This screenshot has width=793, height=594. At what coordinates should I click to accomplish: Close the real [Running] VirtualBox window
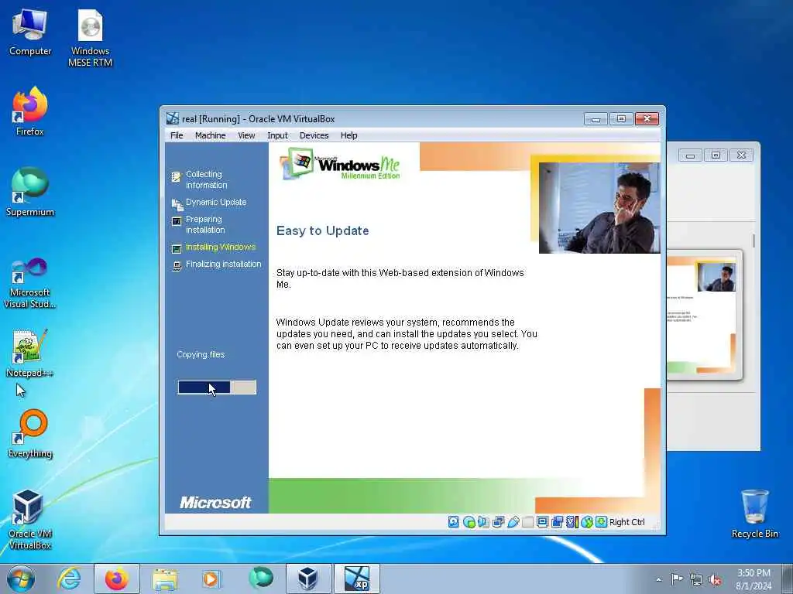(647, 118)
